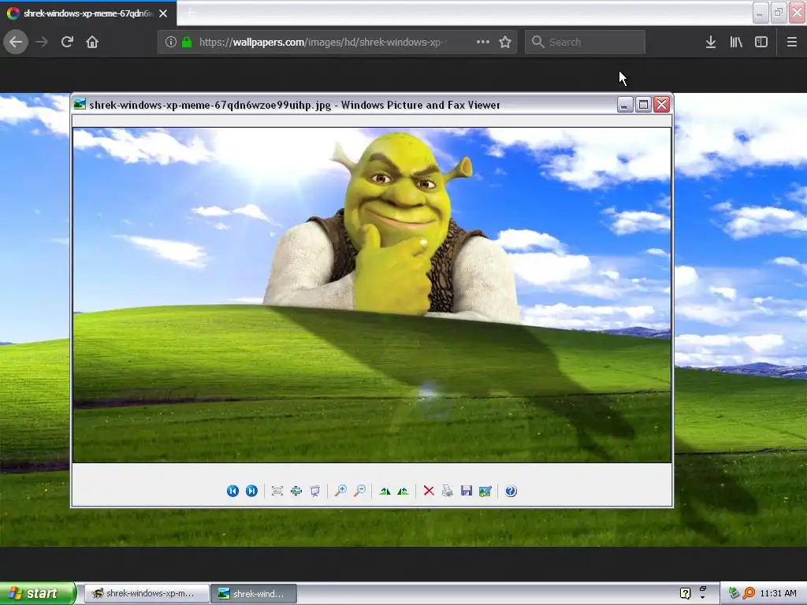
Task: Show image at best fit size
Action: coord(277,491)
